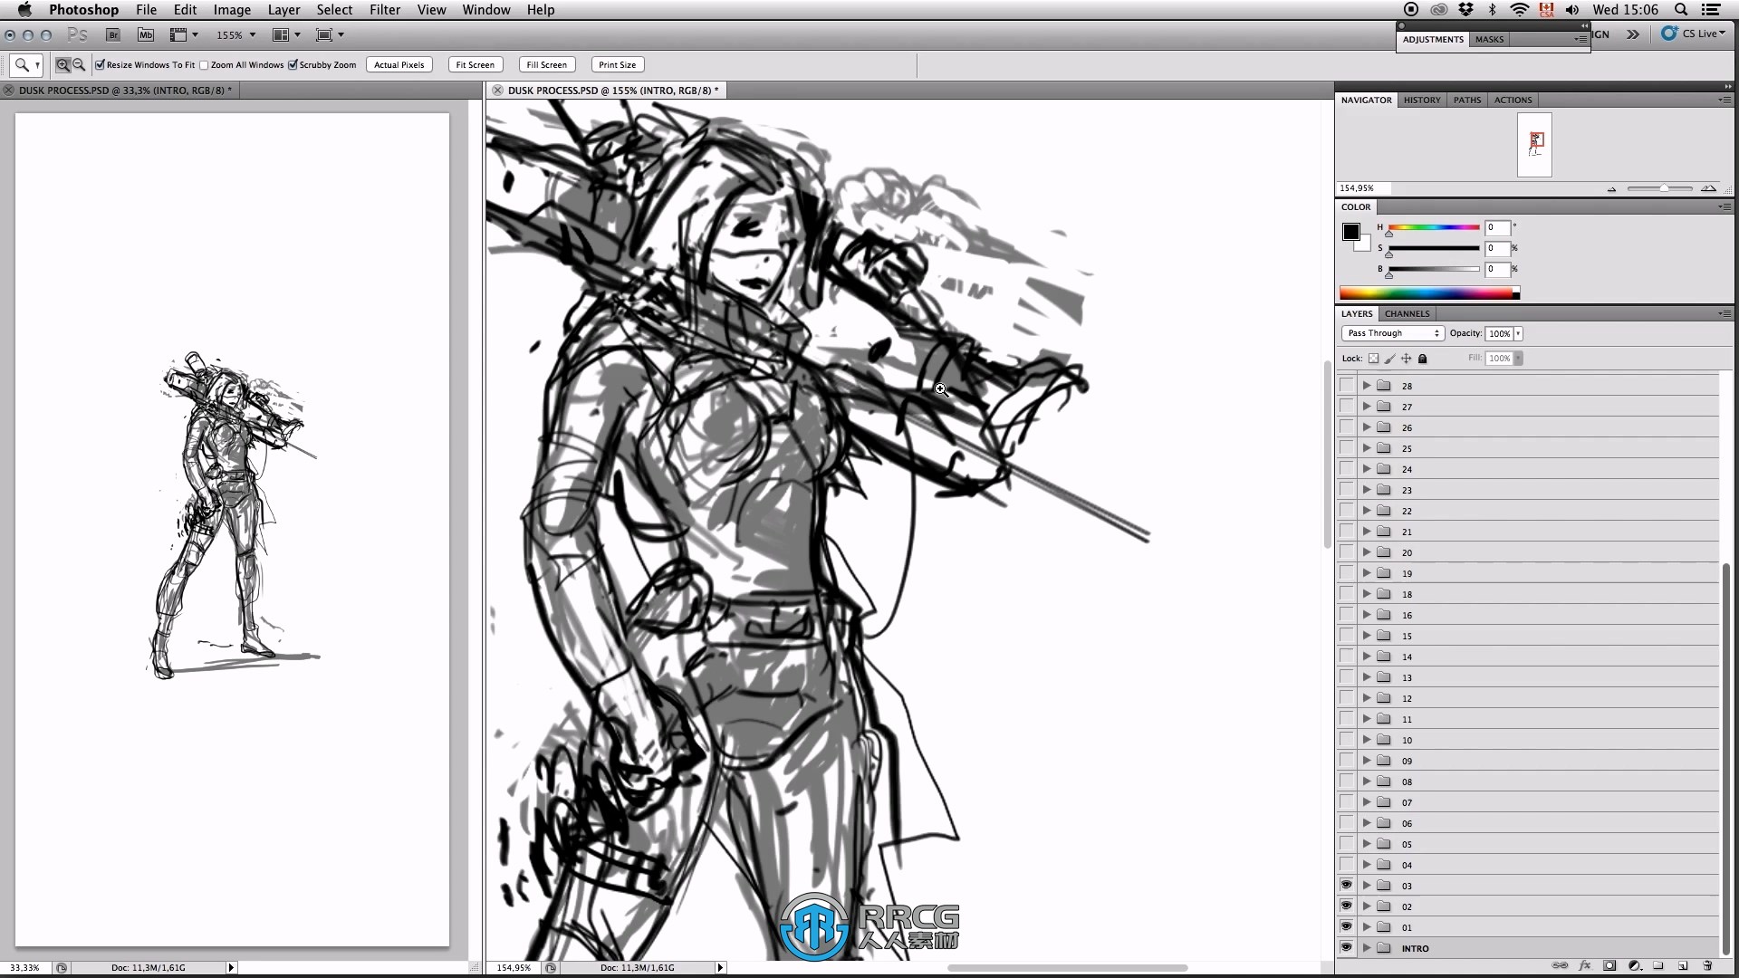This screenshot has width=1739, height=978.
Task: Show the 04 group layer
Action: click(x=1346, y=865)
